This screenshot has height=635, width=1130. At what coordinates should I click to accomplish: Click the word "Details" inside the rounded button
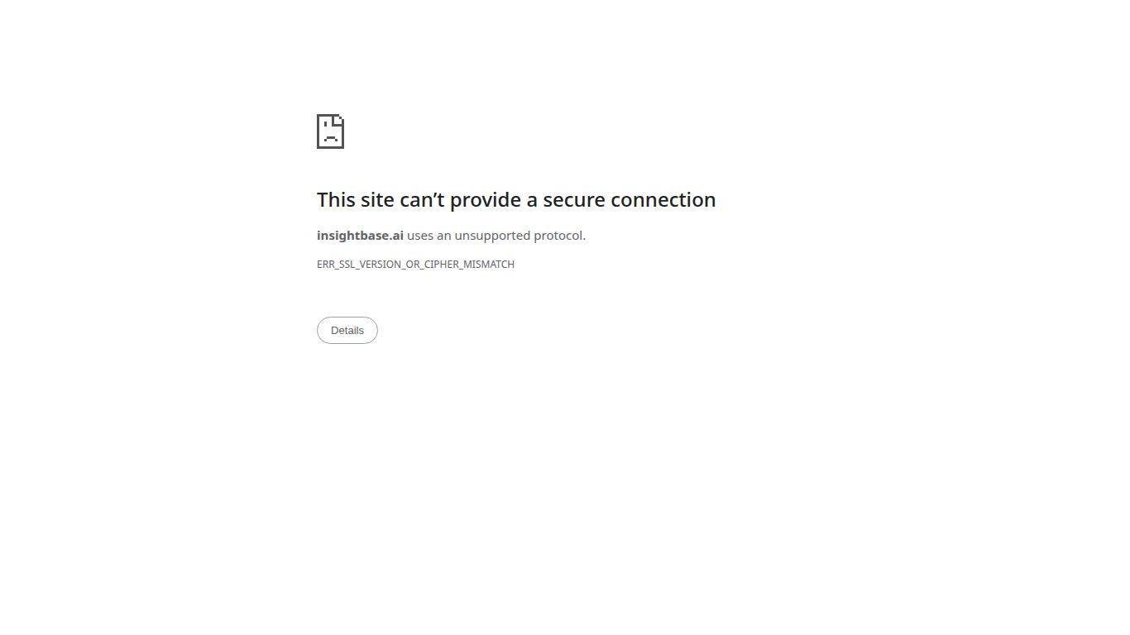(x=347, y=330)
